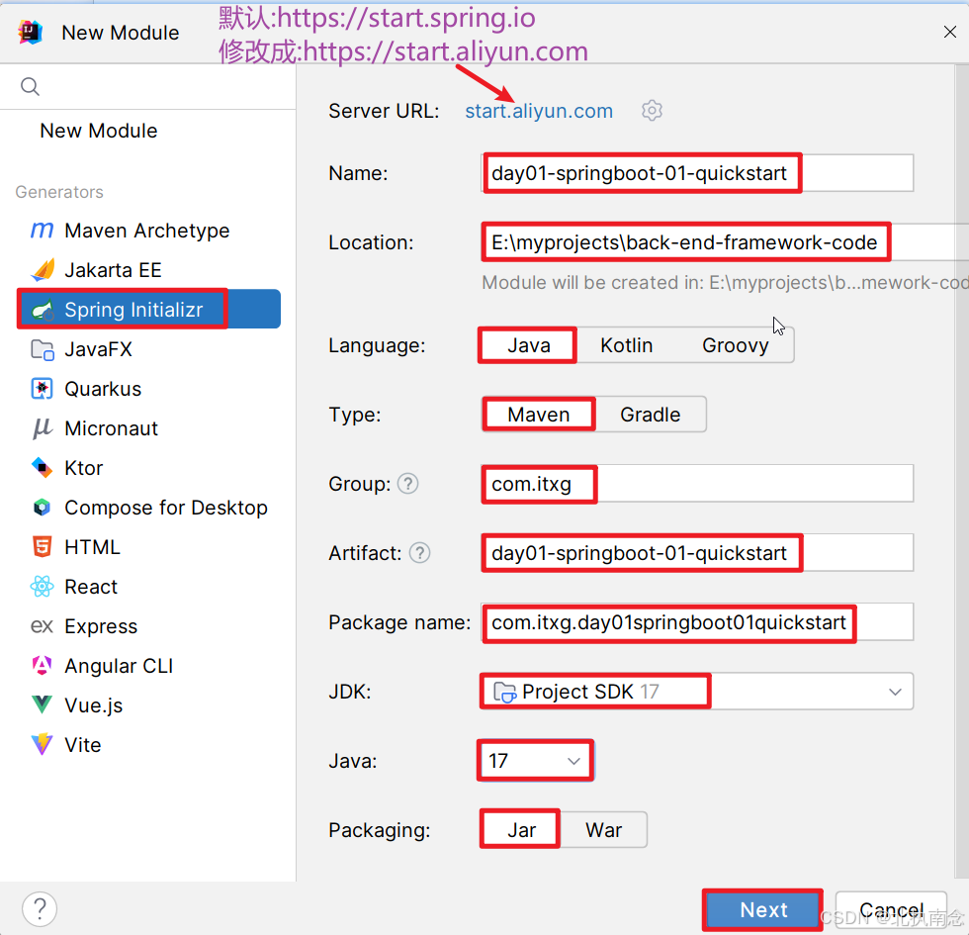The width and height of the screenshot is (969, 935).
Task: Select the Vite generator label
Action: pos(83,745)
